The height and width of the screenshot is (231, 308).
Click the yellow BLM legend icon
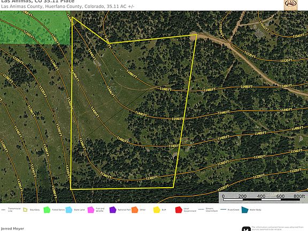157,210
